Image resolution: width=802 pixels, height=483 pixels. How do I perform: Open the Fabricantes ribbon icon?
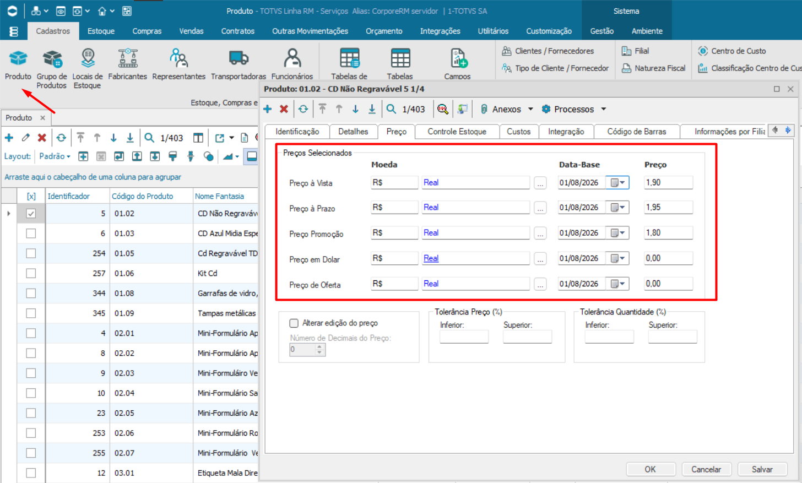(x=127, y=64)
